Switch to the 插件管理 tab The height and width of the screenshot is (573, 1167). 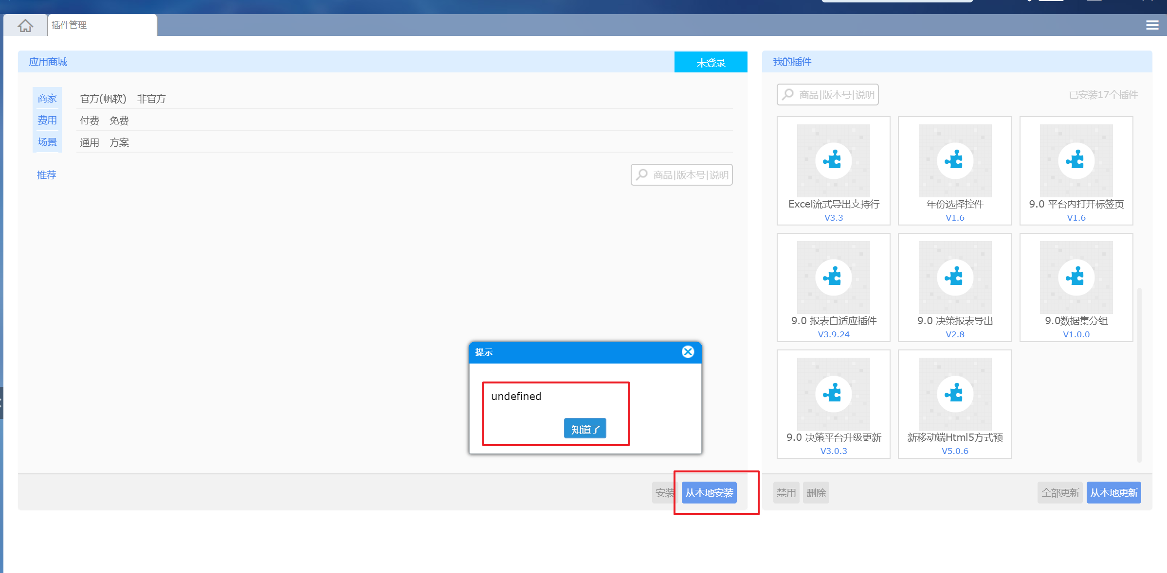pyautogui.click(x=102, y=25)
